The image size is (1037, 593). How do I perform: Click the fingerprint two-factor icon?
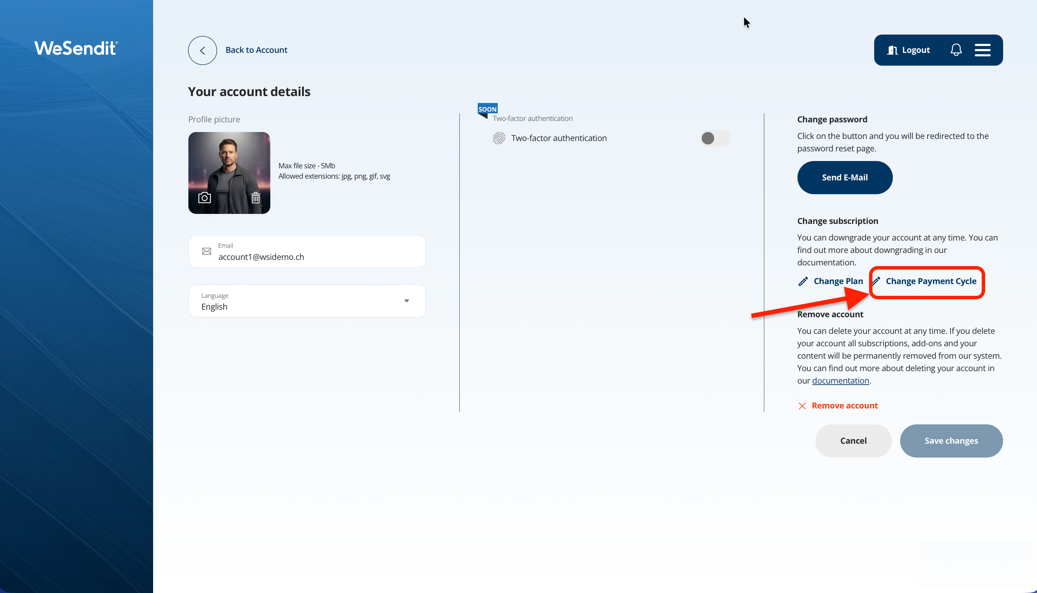point(498,138)
